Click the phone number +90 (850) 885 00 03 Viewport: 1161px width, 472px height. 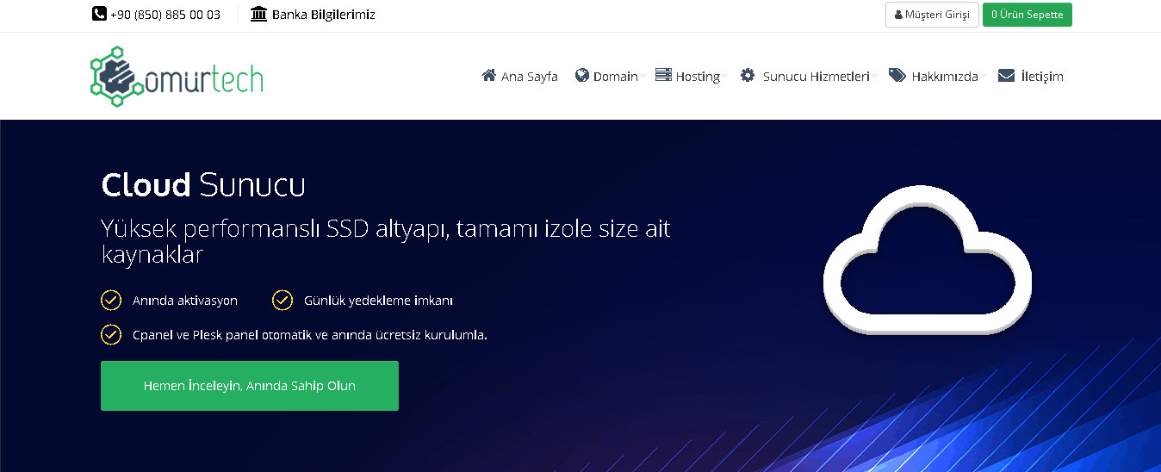click(x=165, y=15)
